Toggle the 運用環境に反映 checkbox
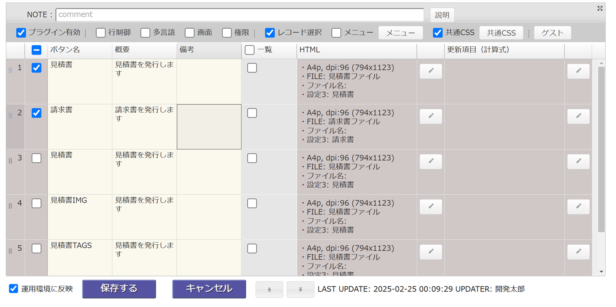This screenshot has width=616, height=307. point(14,289)
